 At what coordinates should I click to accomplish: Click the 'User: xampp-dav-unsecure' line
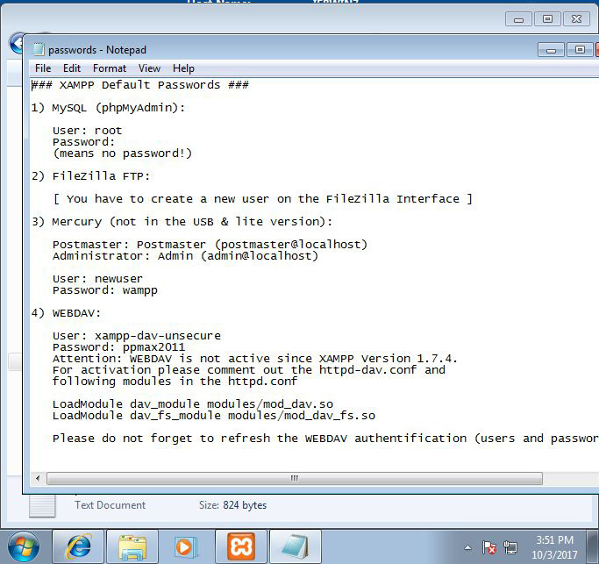point(137,336)
